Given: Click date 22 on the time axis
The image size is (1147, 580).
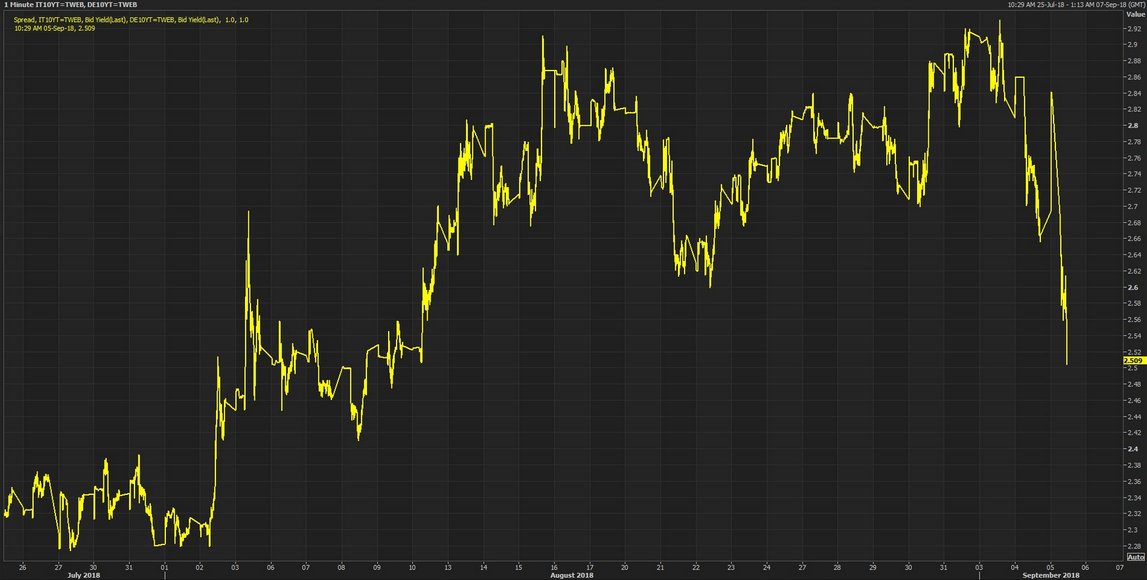Looking at the screenshot, I should point(696,567).
